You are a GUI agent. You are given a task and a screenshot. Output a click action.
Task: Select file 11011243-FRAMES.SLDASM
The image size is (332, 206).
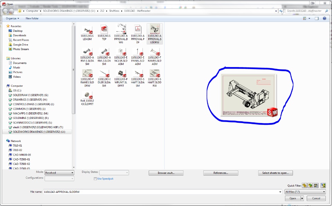155,57
